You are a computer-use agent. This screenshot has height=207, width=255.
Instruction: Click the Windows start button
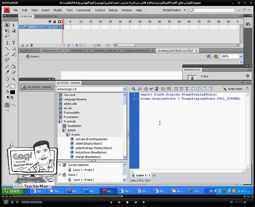click(13, 191)
